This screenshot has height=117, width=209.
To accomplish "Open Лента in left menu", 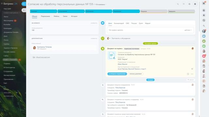I will pyautogui.click(x=6, y=17).
